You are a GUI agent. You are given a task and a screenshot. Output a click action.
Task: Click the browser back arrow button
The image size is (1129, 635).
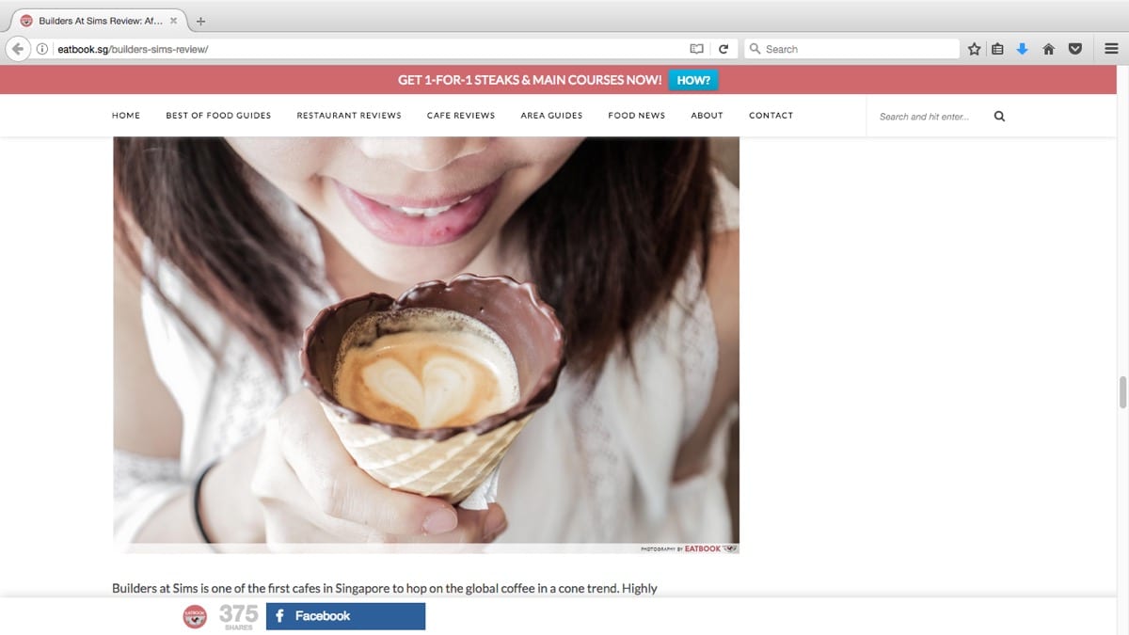17,49
